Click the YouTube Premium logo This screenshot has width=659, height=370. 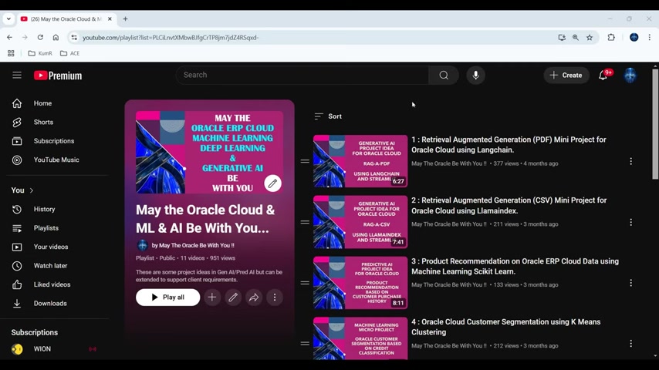click(x=58, y=76)
